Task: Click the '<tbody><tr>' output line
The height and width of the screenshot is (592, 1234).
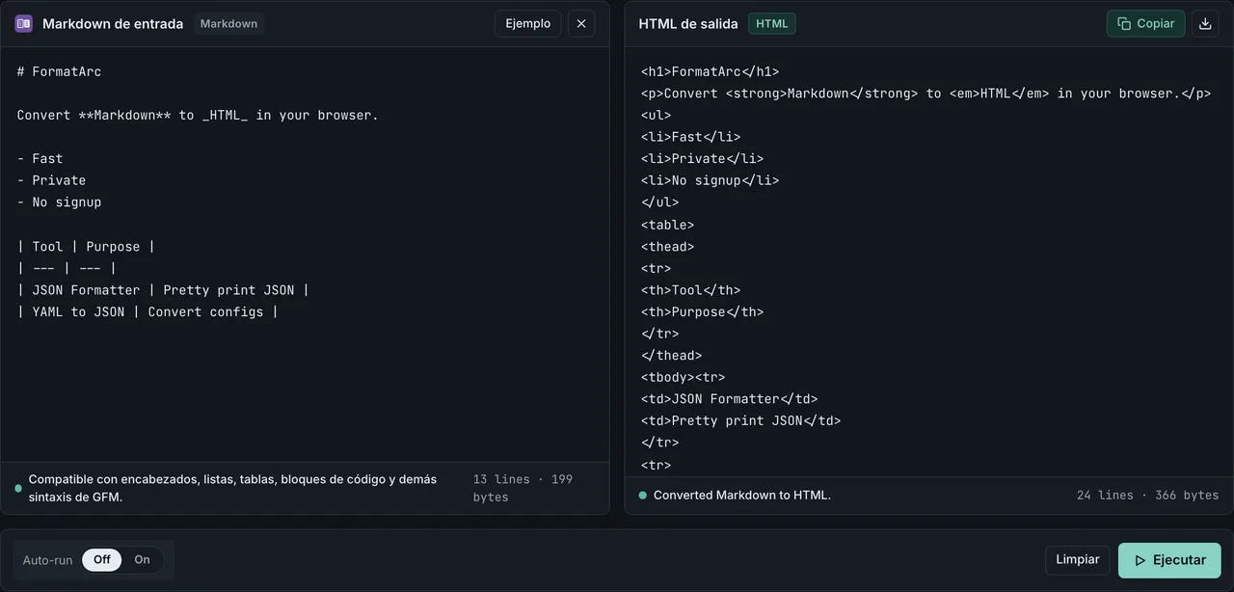Action: point(683,378)
